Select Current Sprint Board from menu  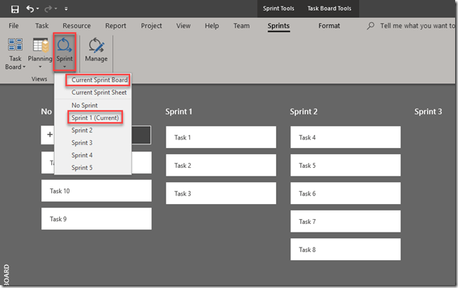tap(99, 80)
